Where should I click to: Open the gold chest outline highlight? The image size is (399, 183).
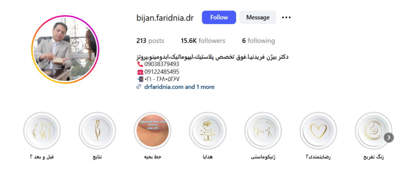(263, 131)
